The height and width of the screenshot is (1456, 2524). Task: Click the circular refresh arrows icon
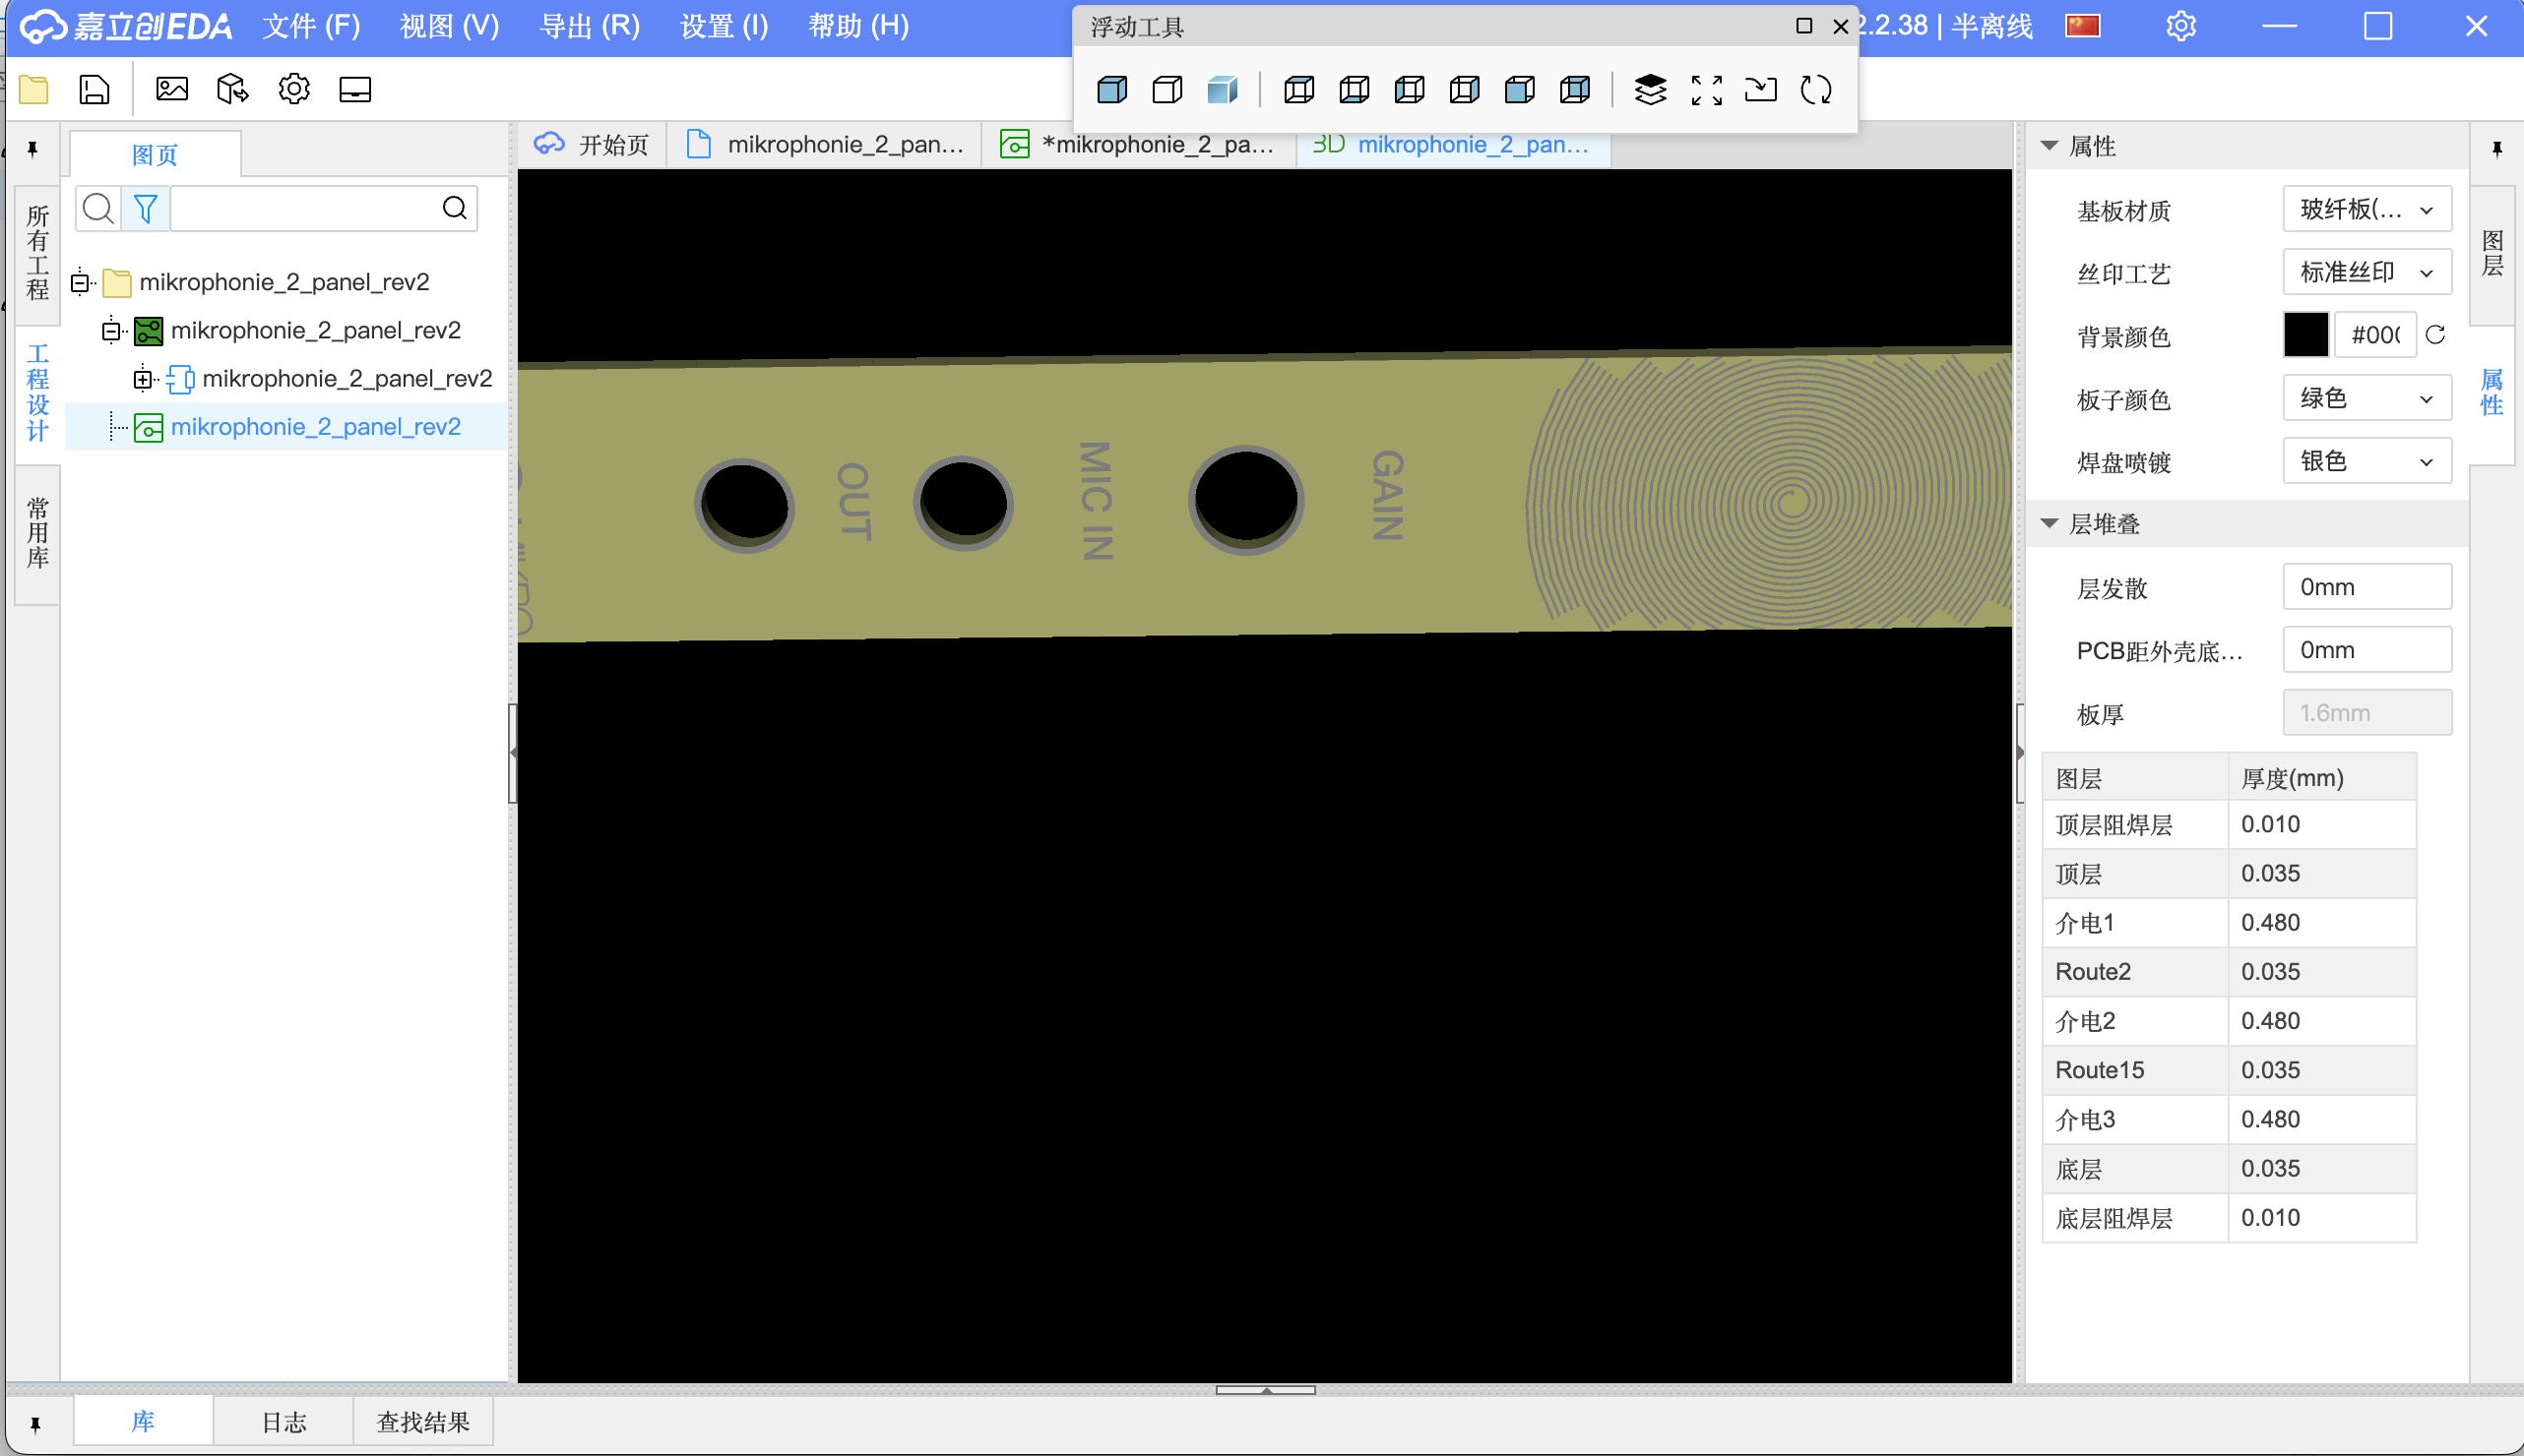tap(1815, 90)
